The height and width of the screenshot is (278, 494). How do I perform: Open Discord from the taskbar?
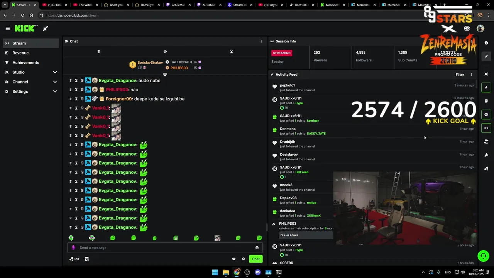[x=258, y=272]
